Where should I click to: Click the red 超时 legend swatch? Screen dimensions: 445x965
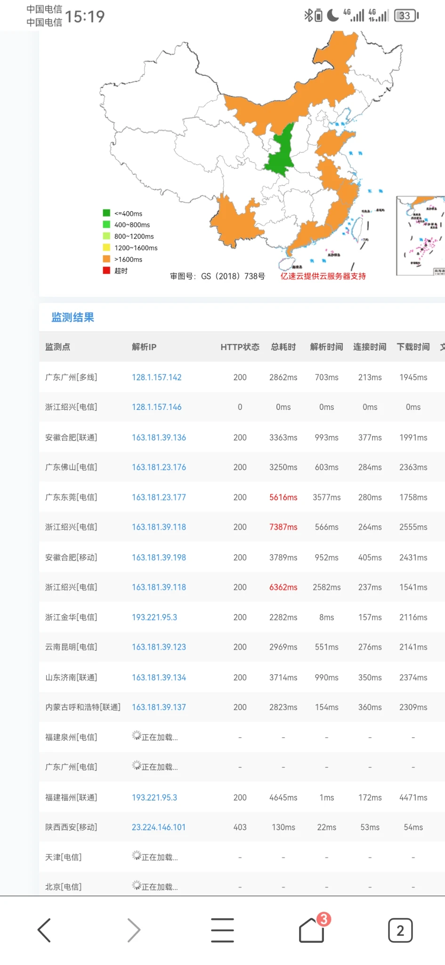pos(106,270)
